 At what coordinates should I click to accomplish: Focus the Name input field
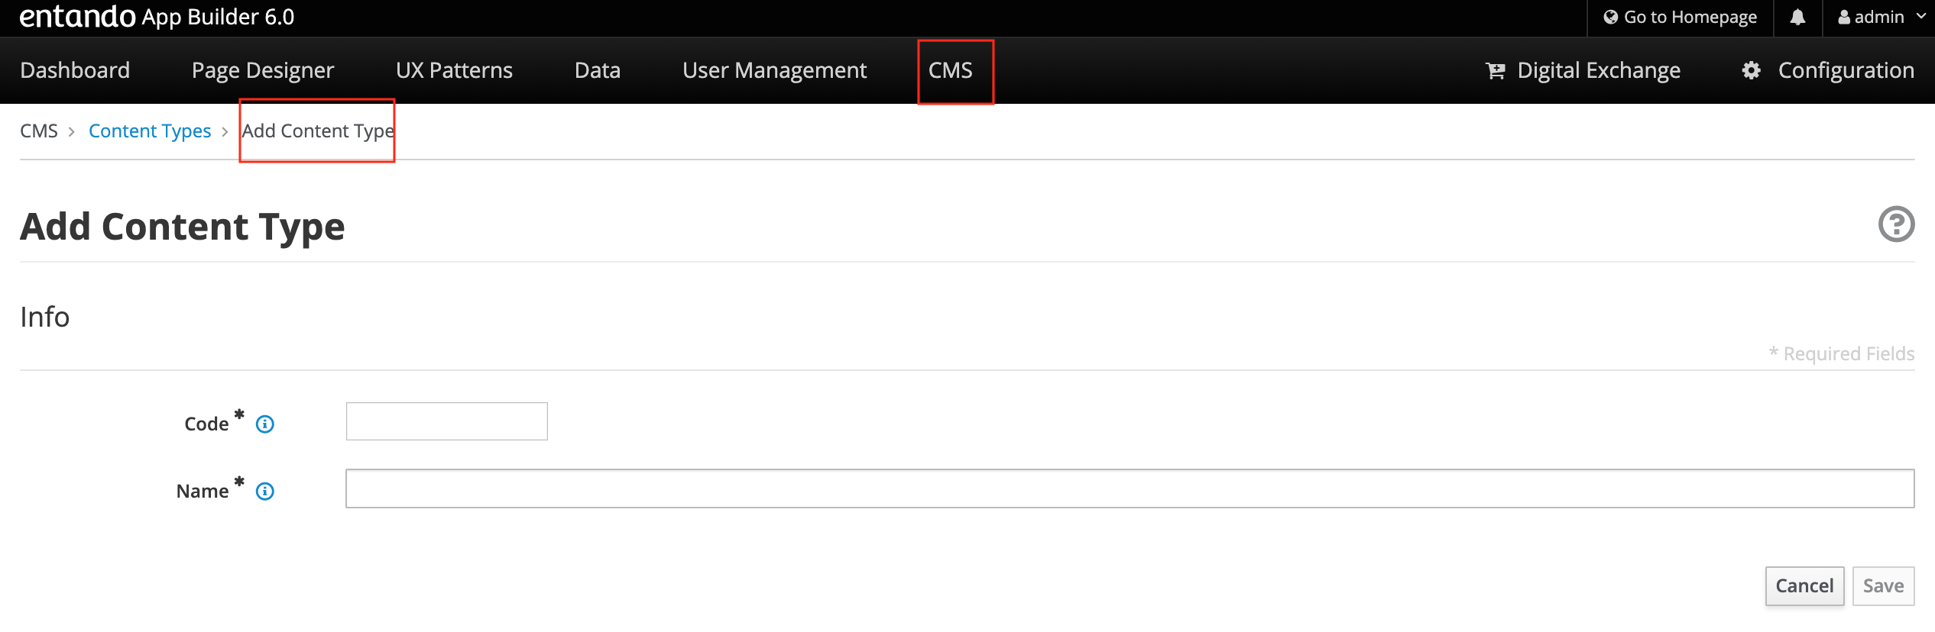coord(1129,489)
